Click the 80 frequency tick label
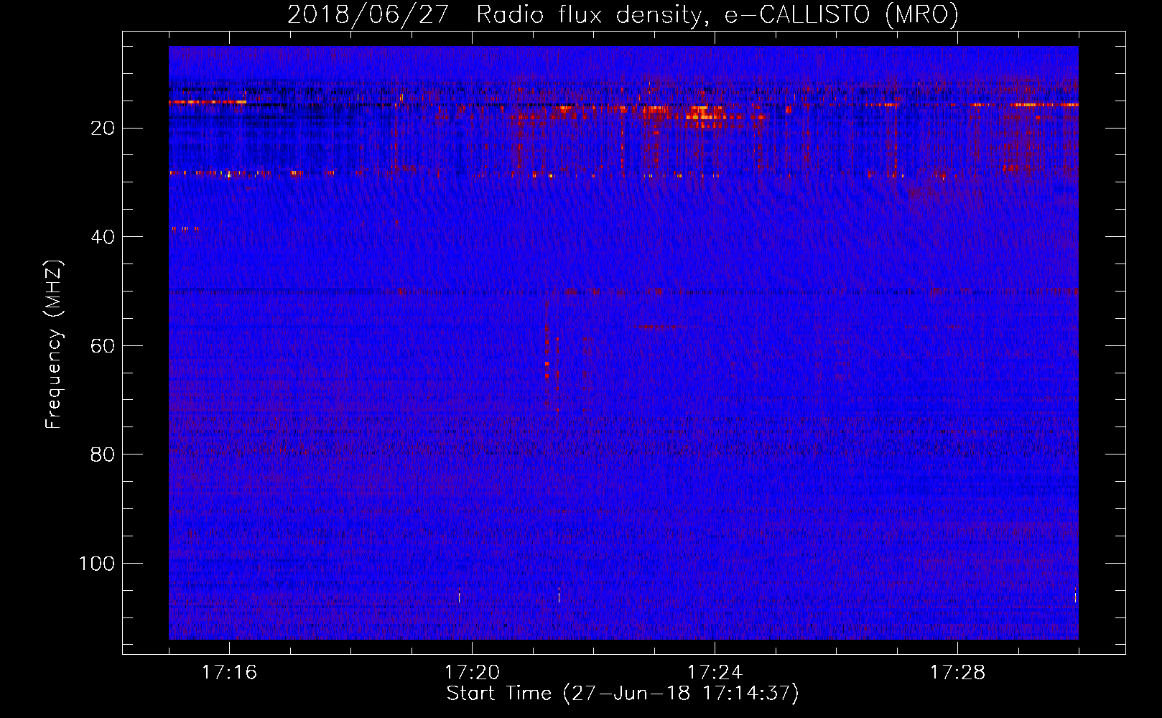The image size is (1162, 718). pyautogui.click(x=103, y=454)
